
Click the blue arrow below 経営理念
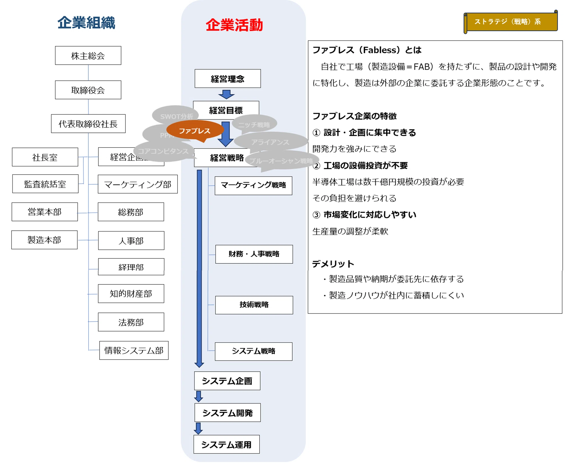click(x=226, y=94)
